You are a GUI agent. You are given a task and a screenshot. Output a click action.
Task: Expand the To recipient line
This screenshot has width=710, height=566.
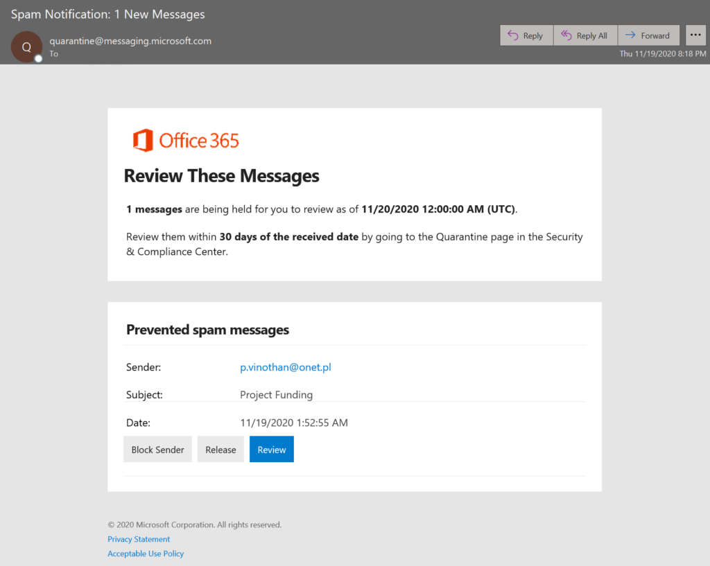tap(54, 53)
